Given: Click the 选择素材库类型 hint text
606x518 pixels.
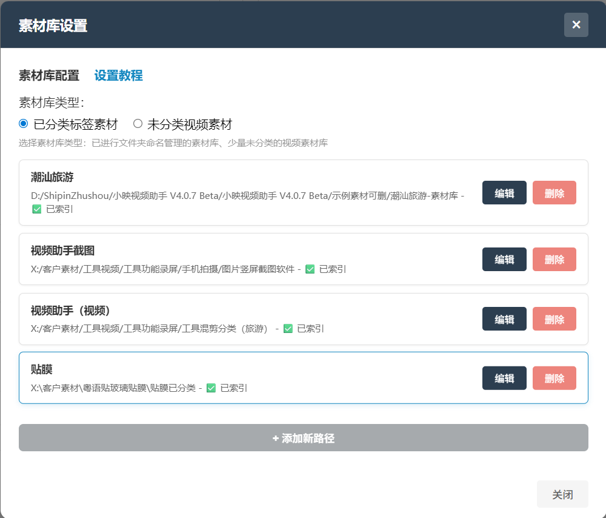Looking at the screenshot, I should tap(173, 143).
